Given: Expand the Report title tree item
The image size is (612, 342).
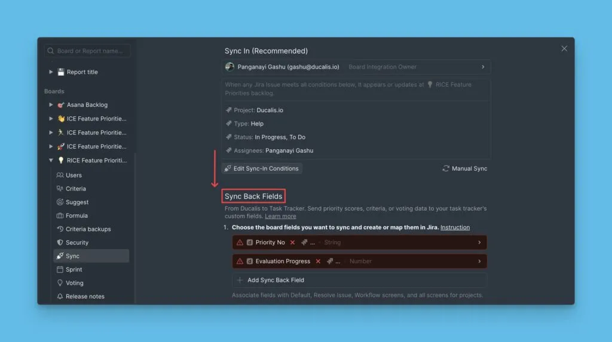Looking at the screenshot, I should pos(51,72).
